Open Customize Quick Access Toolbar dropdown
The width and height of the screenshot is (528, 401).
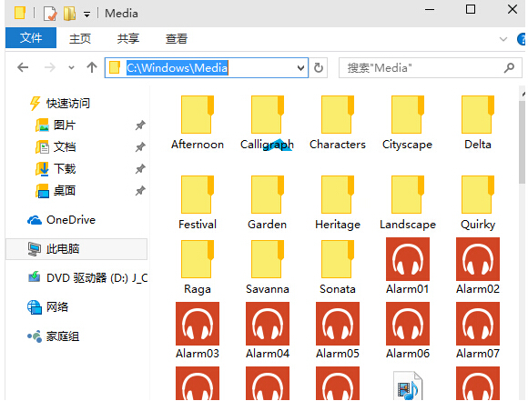pos(86,15)
